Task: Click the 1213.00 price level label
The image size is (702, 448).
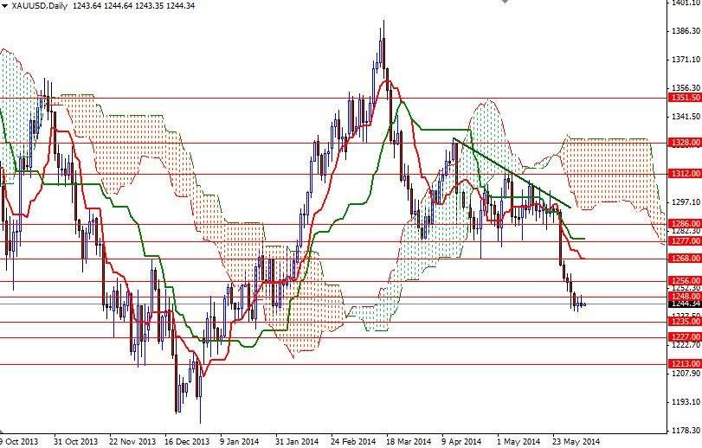Action: click(685, 363)
